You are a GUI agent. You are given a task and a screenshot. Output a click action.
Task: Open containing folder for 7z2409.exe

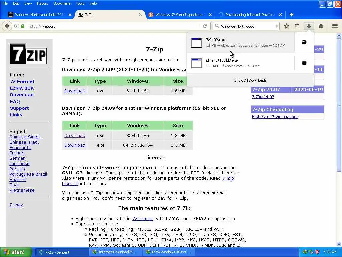(304, 42)
